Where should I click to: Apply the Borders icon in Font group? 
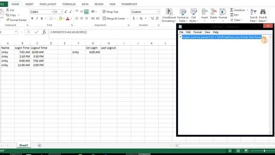pos(51,18)
